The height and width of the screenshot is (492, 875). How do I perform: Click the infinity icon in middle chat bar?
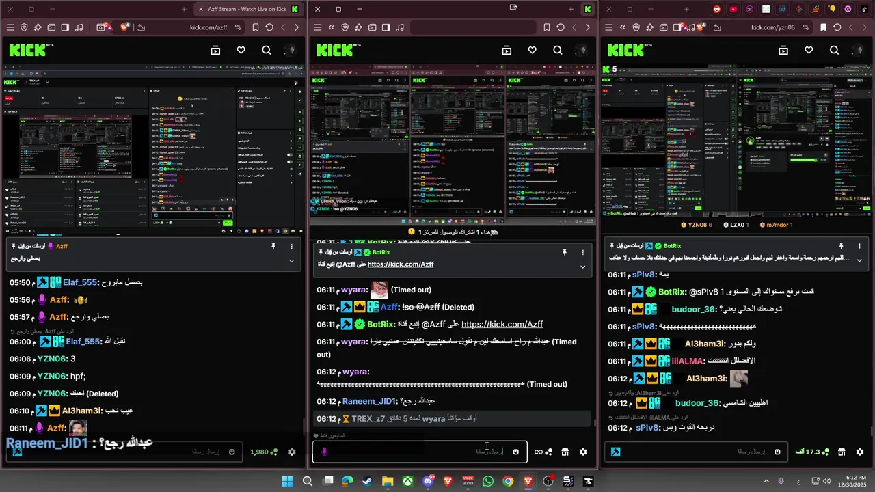(539, 452)
